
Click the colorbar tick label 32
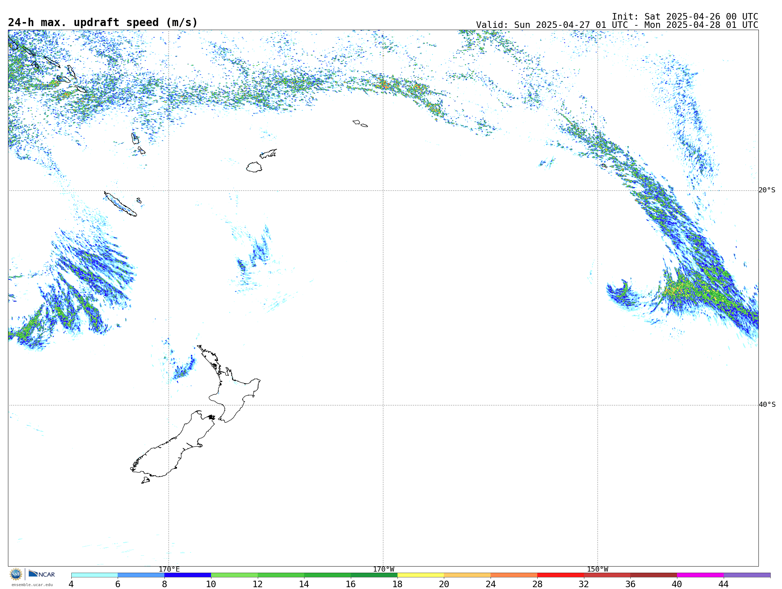click(x=584, y=584)
